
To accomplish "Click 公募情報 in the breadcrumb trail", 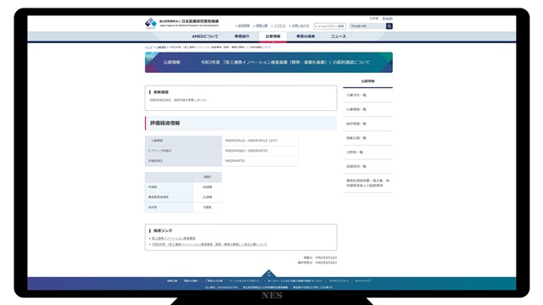I will pos(160,47).
